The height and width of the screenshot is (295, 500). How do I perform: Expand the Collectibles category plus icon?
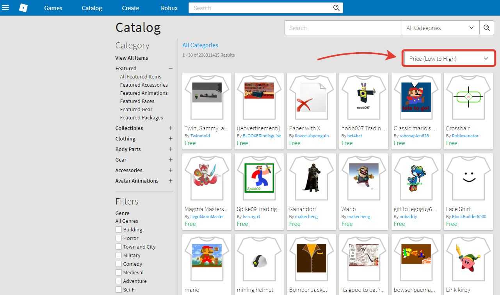click(170, 128)
